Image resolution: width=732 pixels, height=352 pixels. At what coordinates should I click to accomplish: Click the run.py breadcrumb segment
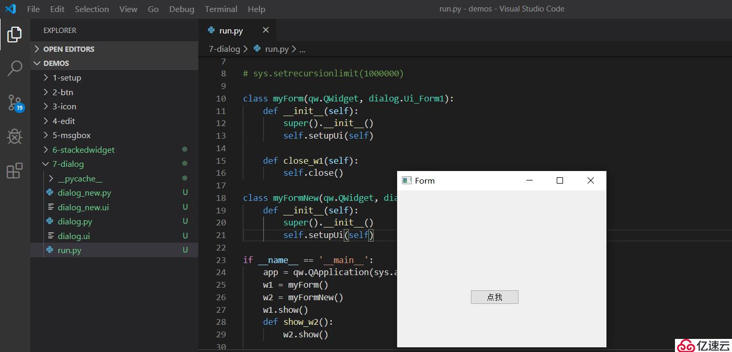click(x=277, y=49)
